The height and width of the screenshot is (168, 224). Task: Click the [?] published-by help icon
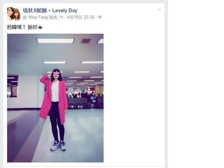61,18
